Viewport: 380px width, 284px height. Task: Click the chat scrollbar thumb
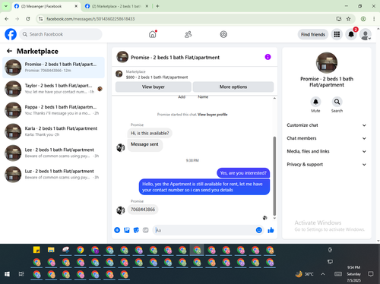(274, 176)
